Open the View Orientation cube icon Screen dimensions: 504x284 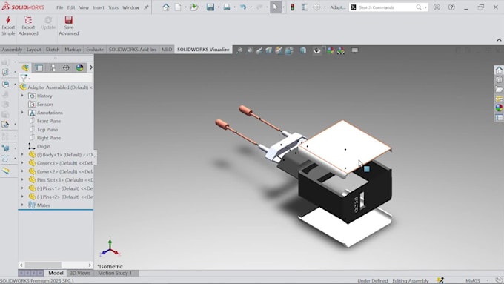click(x=289, y=50)
